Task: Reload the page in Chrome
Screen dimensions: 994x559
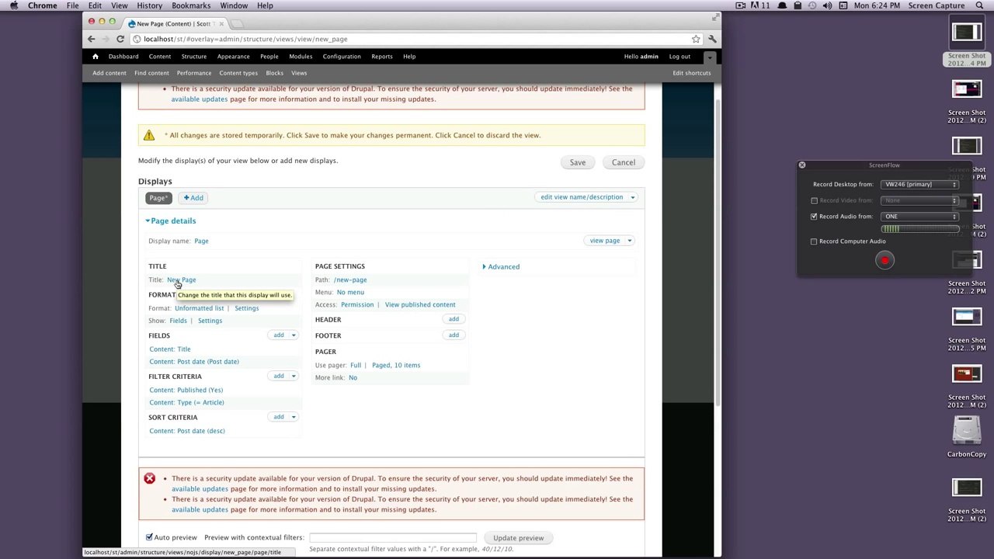Action: point(120,39)
